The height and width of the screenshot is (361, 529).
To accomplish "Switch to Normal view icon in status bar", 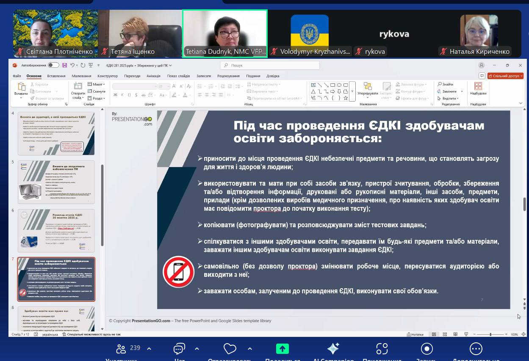I will point(434,334).
